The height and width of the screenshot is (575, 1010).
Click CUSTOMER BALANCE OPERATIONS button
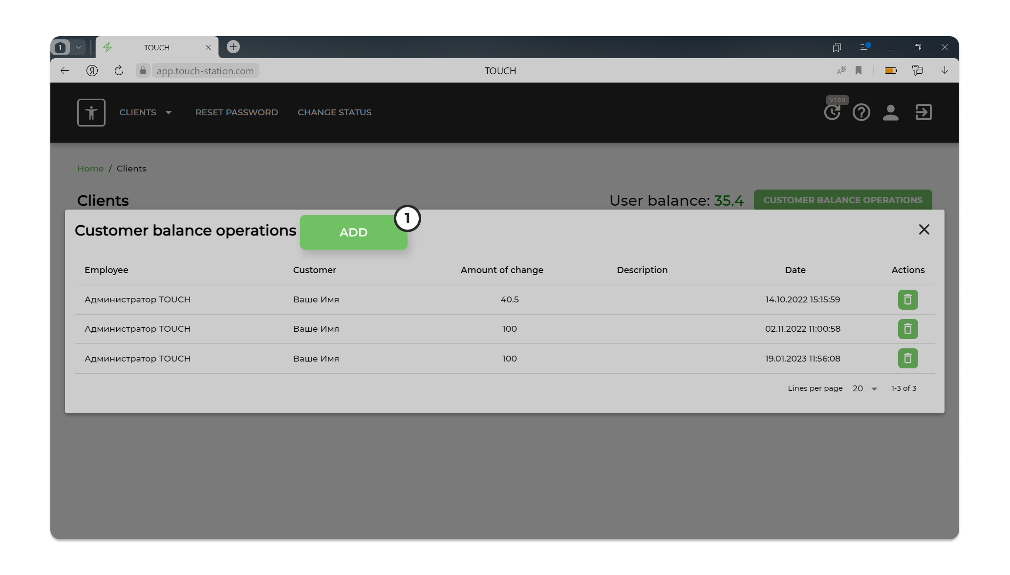pyautogui.click(x=843, y=200)
